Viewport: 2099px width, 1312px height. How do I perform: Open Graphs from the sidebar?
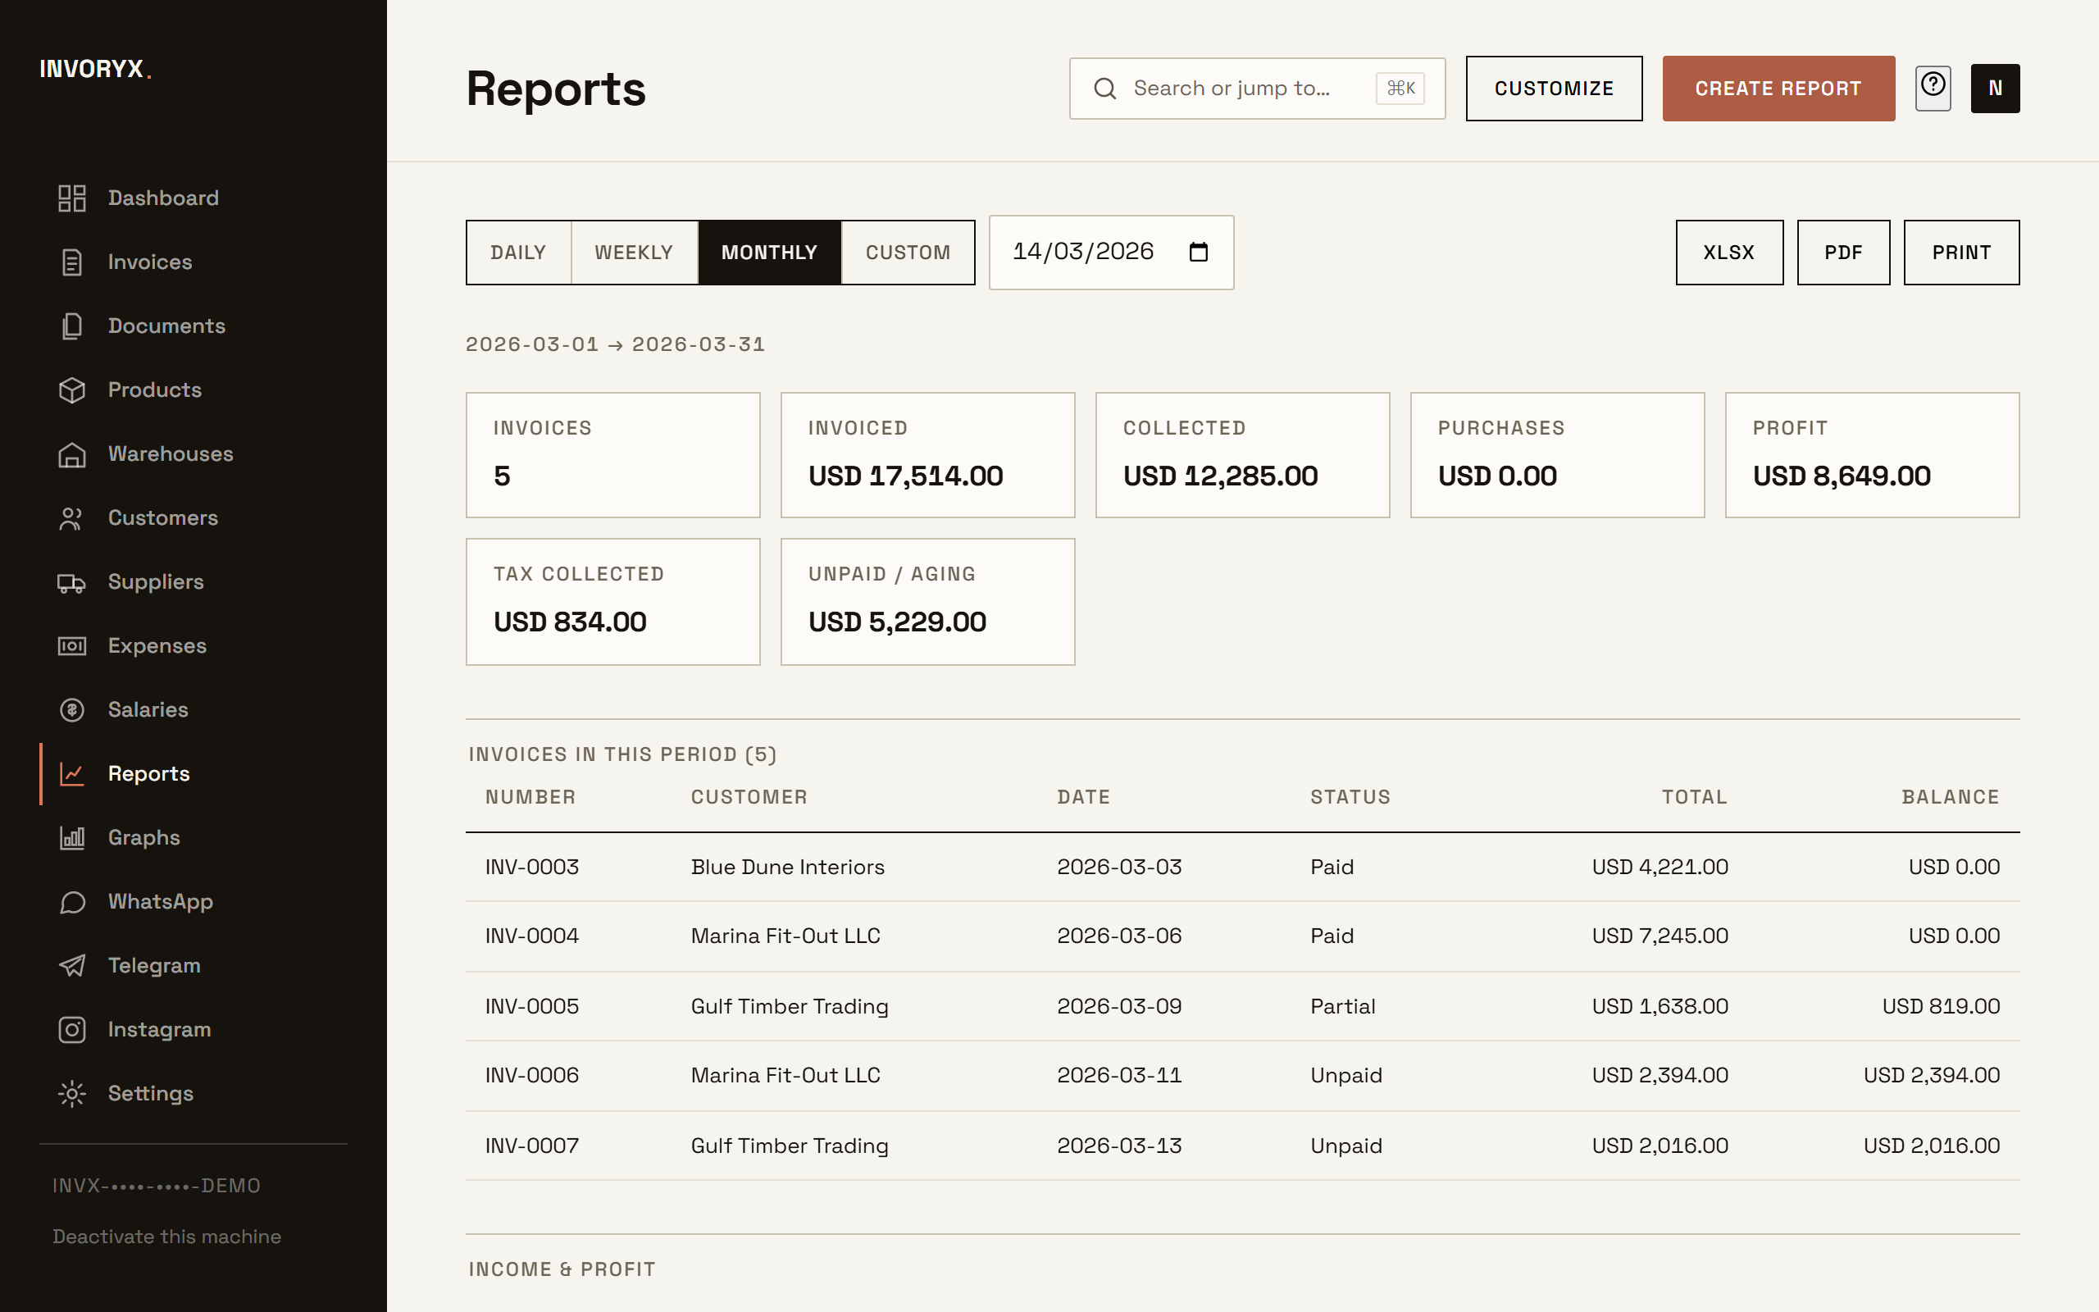coord(194,838)
